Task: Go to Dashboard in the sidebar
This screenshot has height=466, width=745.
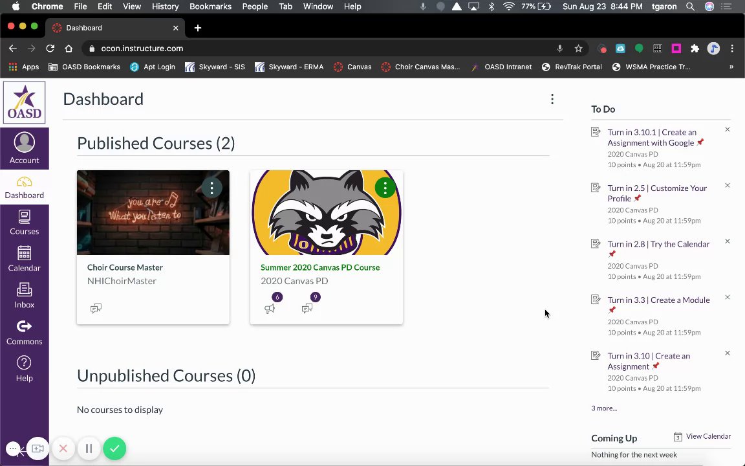Action: pyautogui.click(x=24, y=187)
